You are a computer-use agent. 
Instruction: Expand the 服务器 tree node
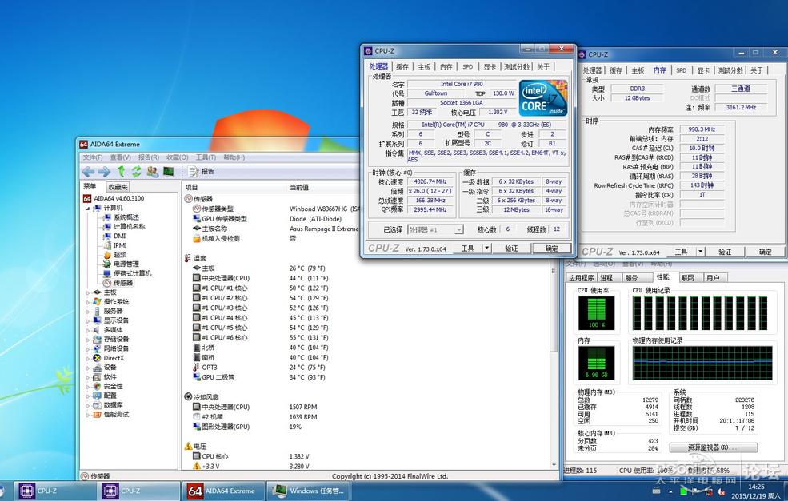click(x=89, y=311)
